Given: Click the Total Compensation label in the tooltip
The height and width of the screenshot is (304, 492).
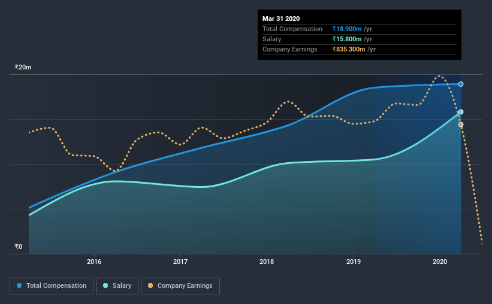Looking at the screenshot, I should (x=292, y=29).
